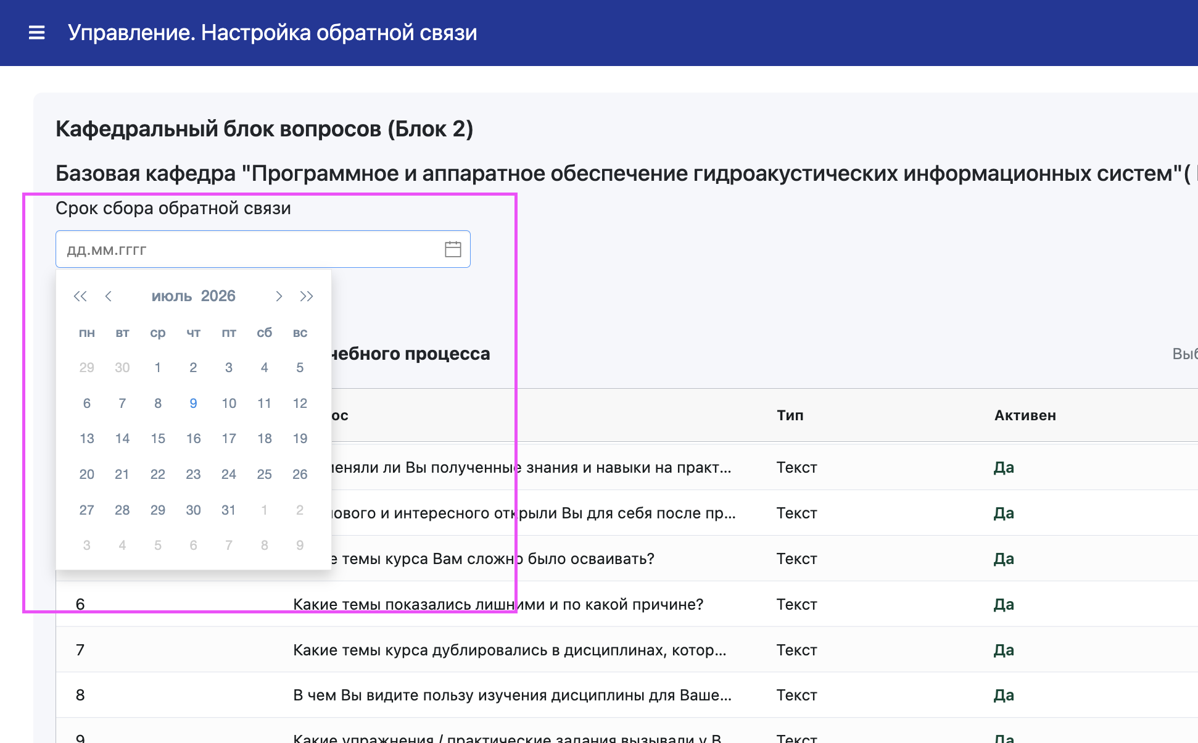1198x743 pixels.
Task: Click row 7 question about дублировались темы
Action: (x=510, y=650)
